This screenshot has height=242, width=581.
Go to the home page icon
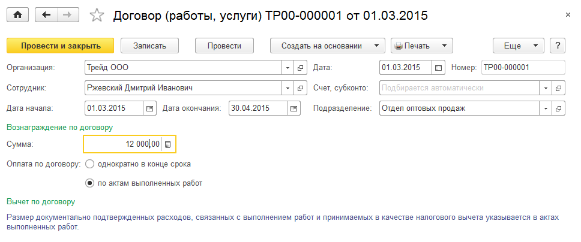pyautogui.click(x=17, y=15)
